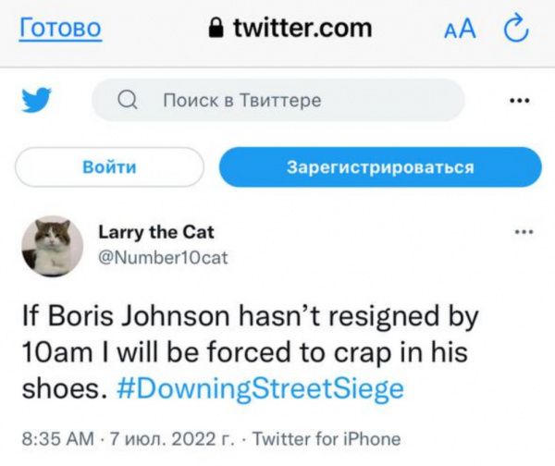Click the 7 июл. 2022 г. date

[x=173, y=439]
